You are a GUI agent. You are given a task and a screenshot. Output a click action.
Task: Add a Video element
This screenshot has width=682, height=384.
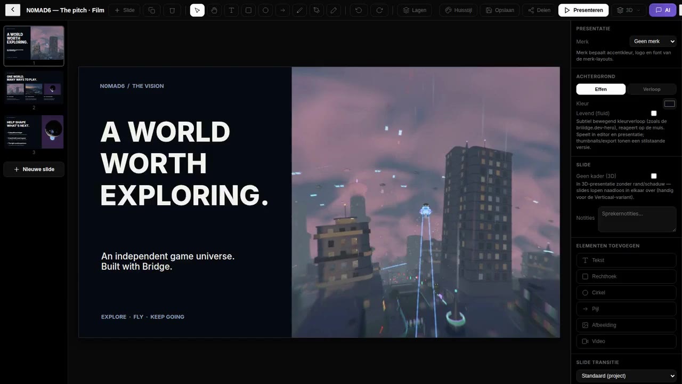(x=626, y=341)
